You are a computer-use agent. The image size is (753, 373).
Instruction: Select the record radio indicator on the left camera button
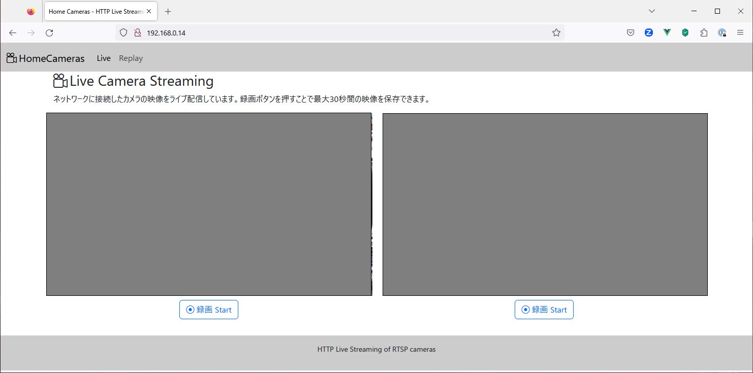coord(190,309)
